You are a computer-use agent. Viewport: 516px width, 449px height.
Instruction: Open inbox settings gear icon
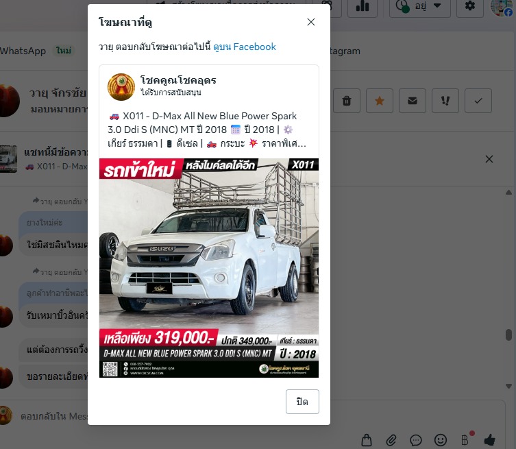click(x=470, y=7)
